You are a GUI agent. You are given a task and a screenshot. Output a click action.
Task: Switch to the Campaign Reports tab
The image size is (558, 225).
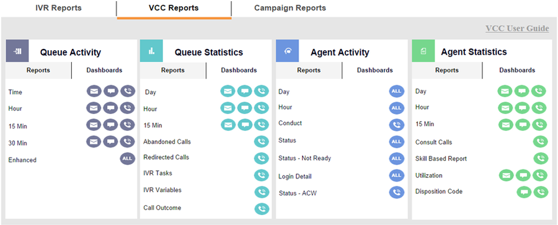click(290, 8)
